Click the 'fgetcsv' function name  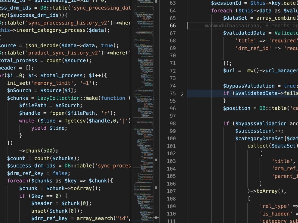click(75, 121)
